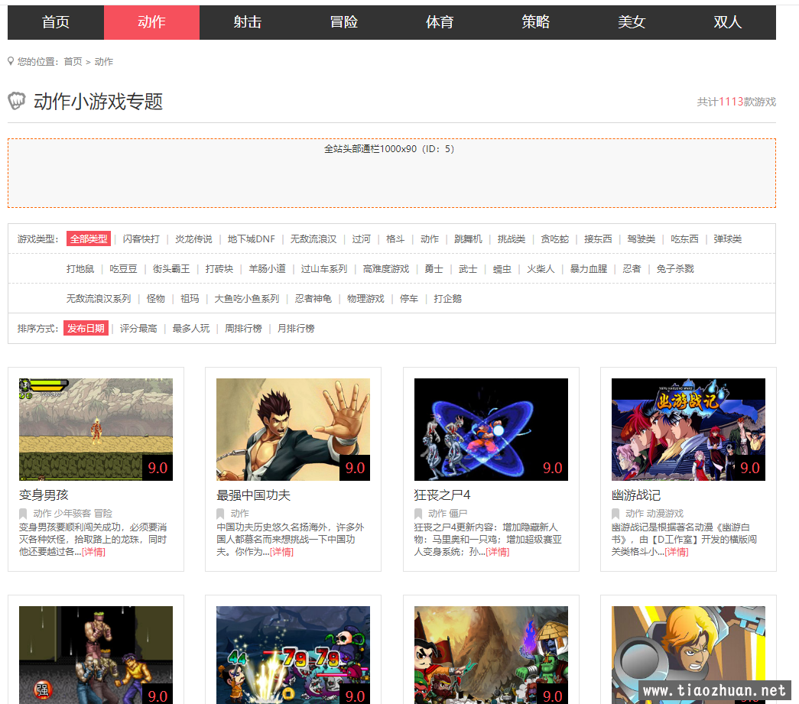Click the bookmark tag icon under 变身男孩
Viewport: 799px width, 704px height.
point(23,514)
